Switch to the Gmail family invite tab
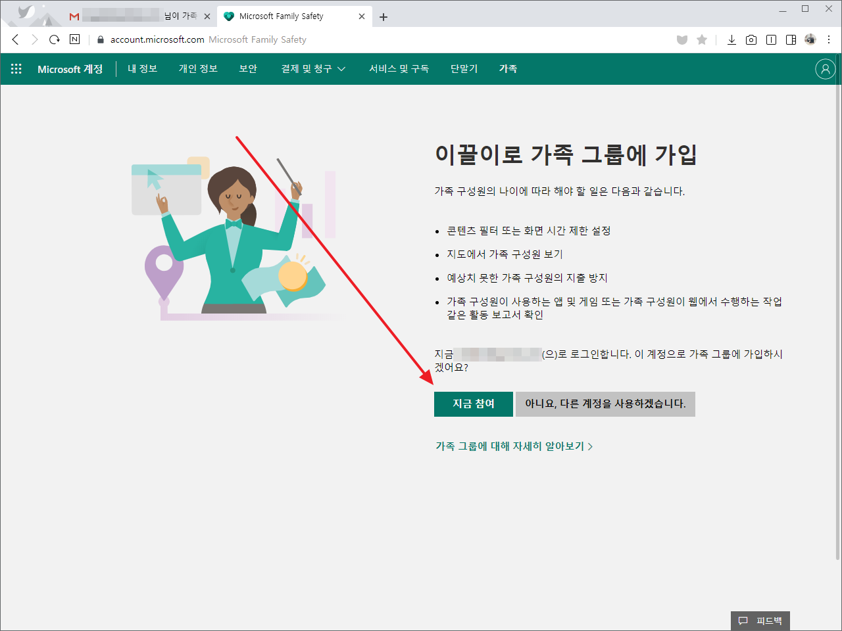 click(x=140, y=16)
